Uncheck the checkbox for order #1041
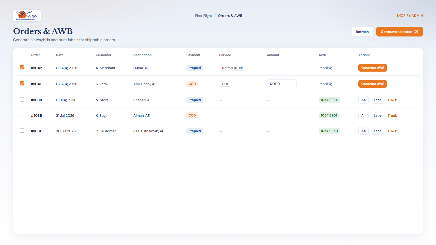436x245 pixels. 22,83
